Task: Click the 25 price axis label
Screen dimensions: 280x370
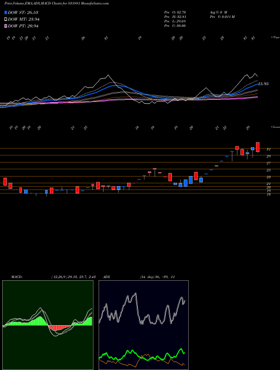Action: [x=268, y=170]
